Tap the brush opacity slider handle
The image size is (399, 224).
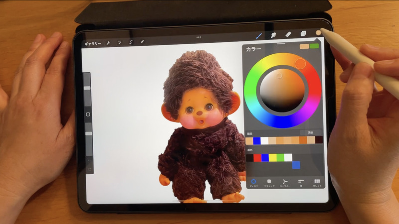tap(89, 133)
